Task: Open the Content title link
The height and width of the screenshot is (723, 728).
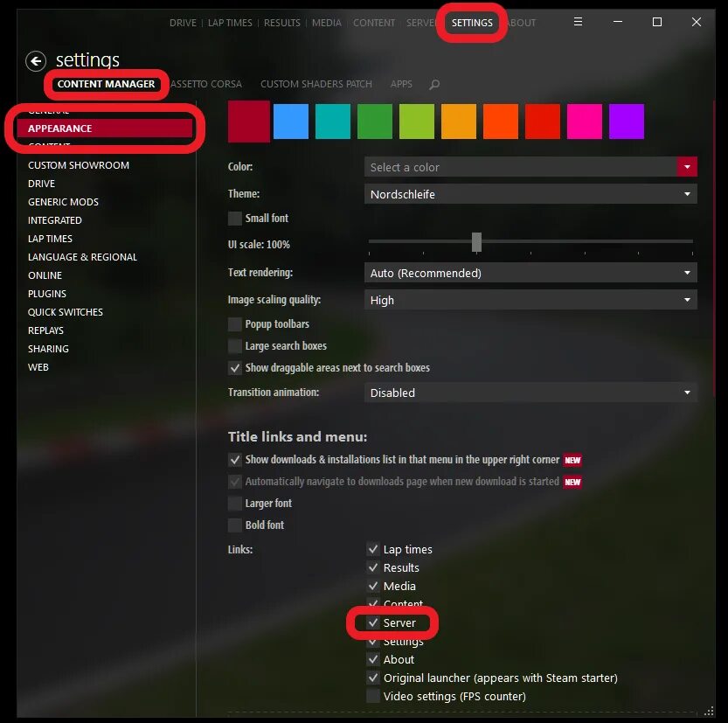Action: pyautogui.click(x=374, y=23)
